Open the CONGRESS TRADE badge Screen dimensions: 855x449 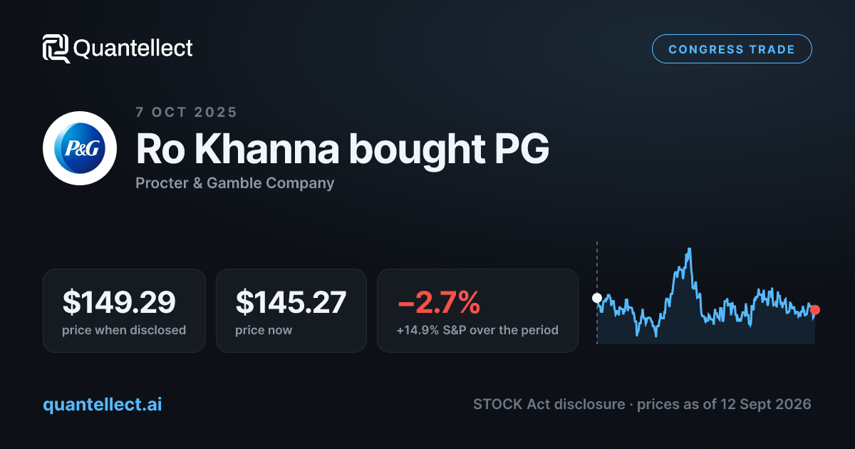click(732, 49)
